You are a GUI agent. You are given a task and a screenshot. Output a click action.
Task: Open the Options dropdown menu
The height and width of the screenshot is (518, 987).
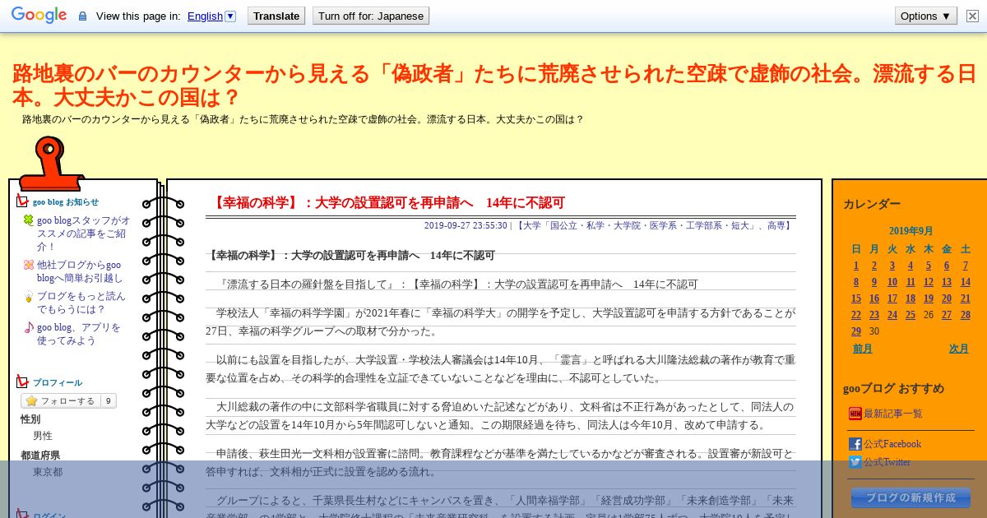(x=926, y=16)
